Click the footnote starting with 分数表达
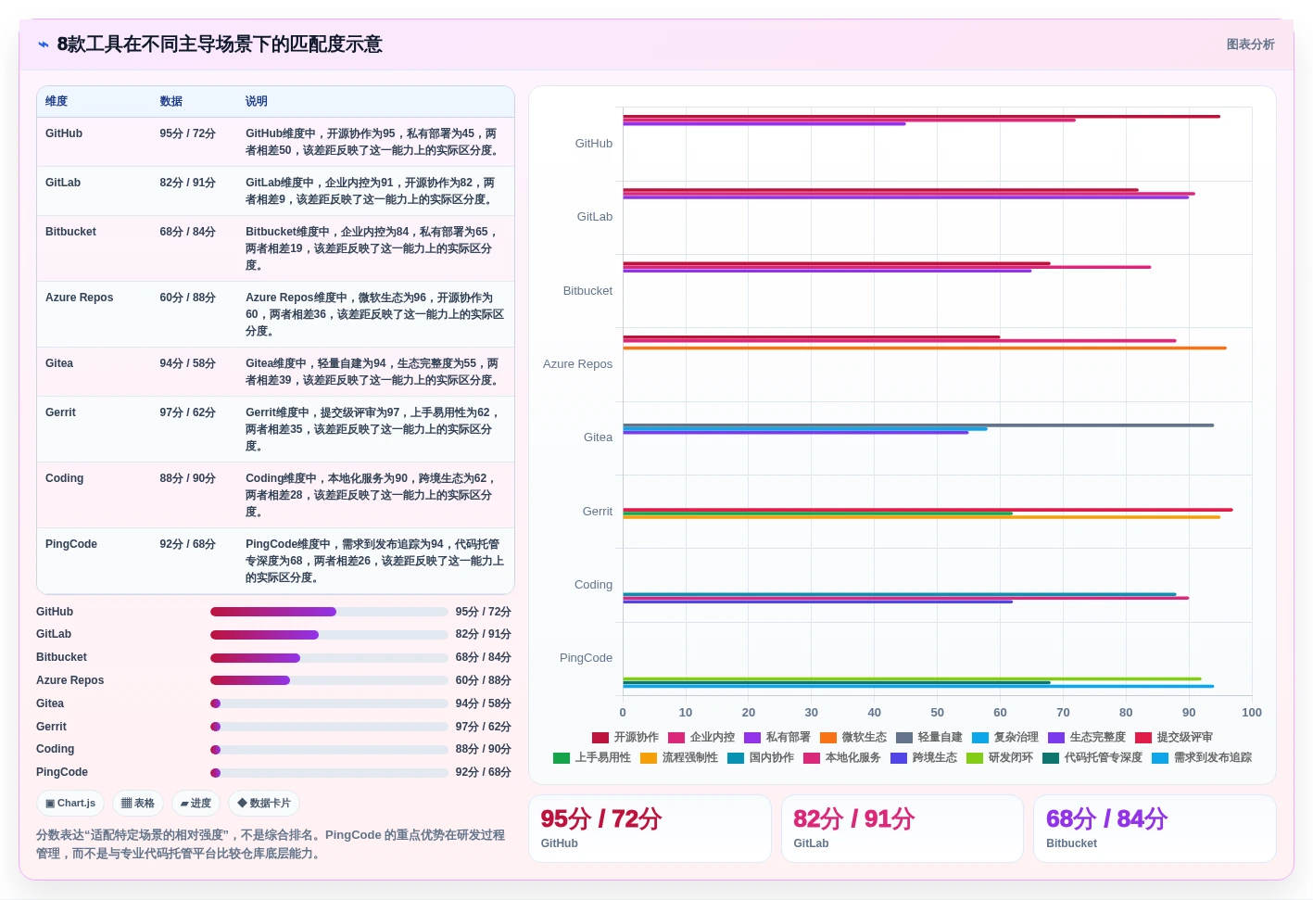Screen dimensions: 1313x900 [x=271, y=844]
